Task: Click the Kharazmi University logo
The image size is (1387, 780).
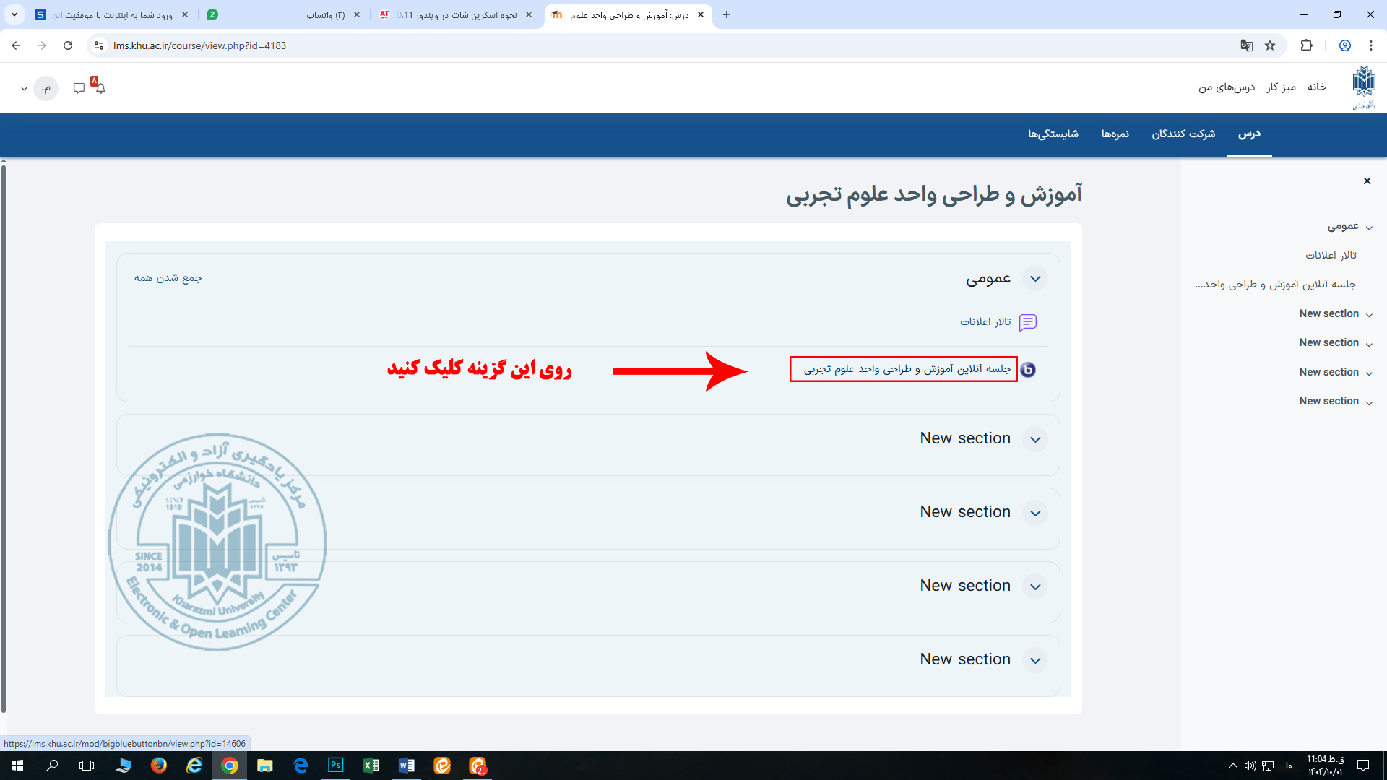Action: [1364, 87]
